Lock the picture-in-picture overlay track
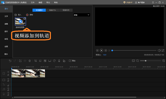166x99 pixels. (x=8, y=81)
